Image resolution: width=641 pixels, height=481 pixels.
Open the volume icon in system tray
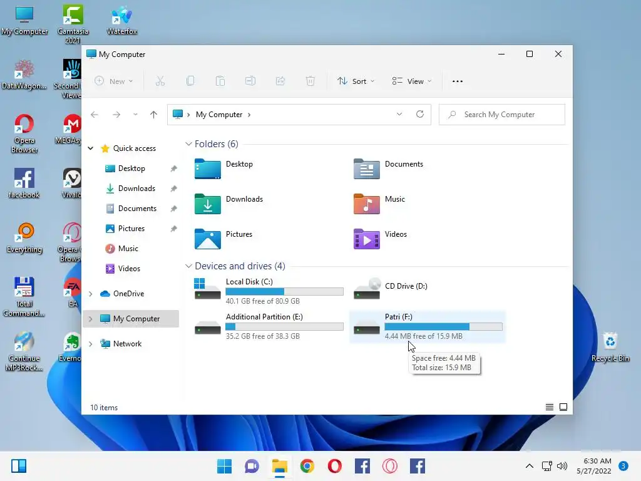point(562,466)
